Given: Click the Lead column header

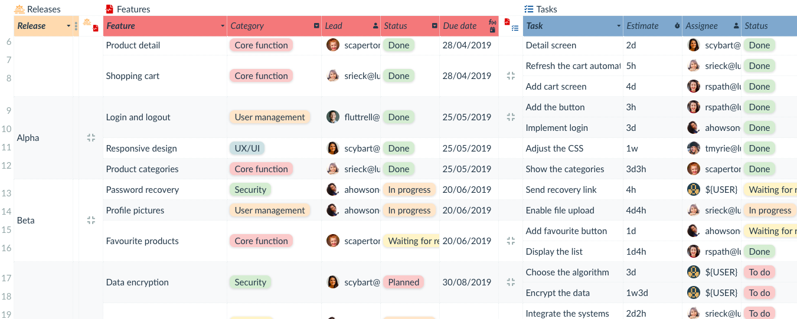Looking at the screenshot, I should 351,26.
